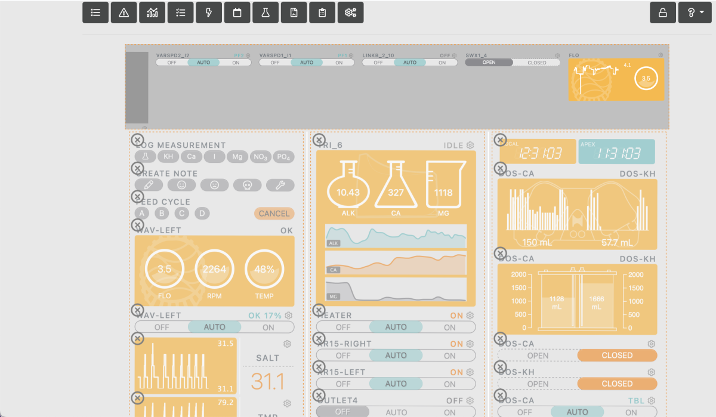Open the TRI_6 tile gear settings
This screenshot has width=716, height=417.
coord(470,145)
